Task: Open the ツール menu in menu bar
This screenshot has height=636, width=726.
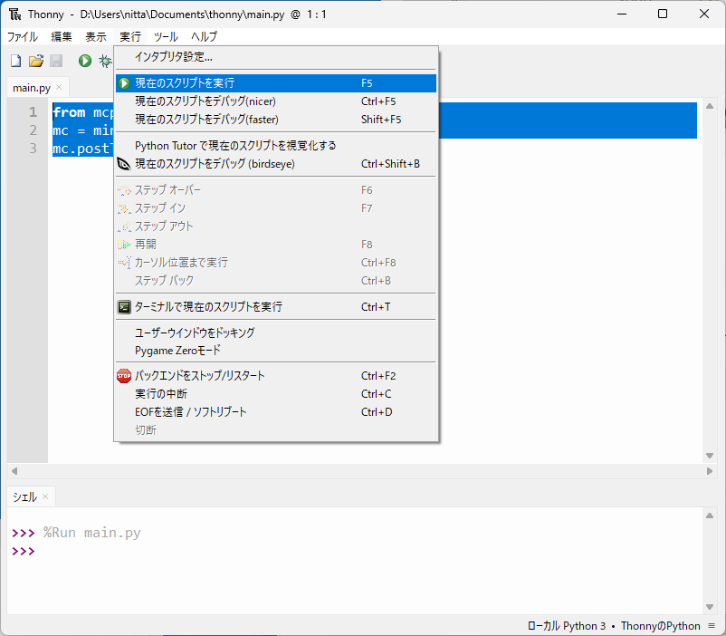Action: click(x=166, y=37)
